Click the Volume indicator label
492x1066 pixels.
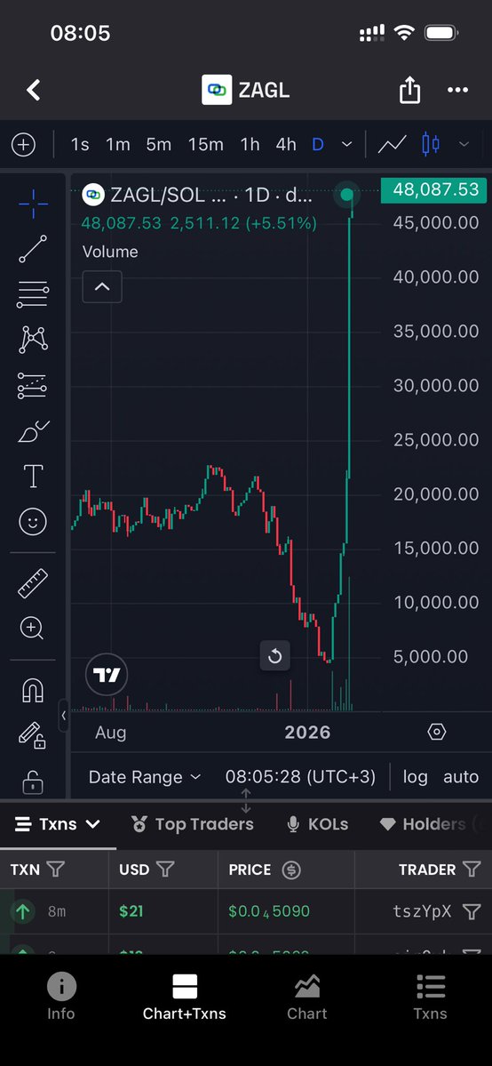(x=110, y=252)
